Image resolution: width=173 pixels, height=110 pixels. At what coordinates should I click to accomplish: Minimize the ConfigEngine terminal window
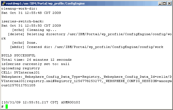[x=159, y=3]
